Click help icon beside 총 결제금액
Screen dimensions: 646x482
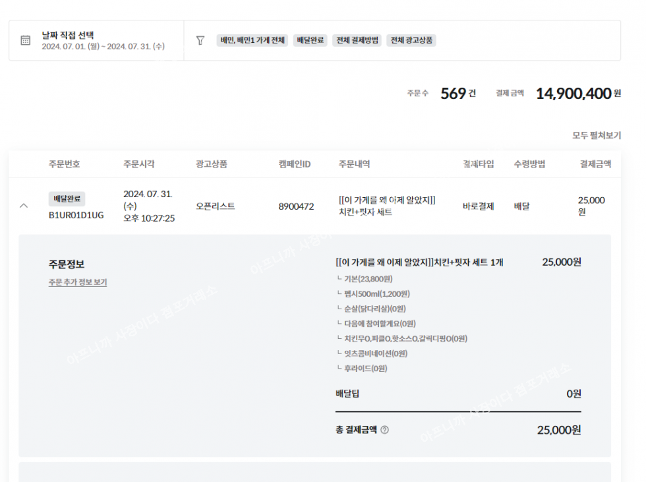click(x=385, y=430)
